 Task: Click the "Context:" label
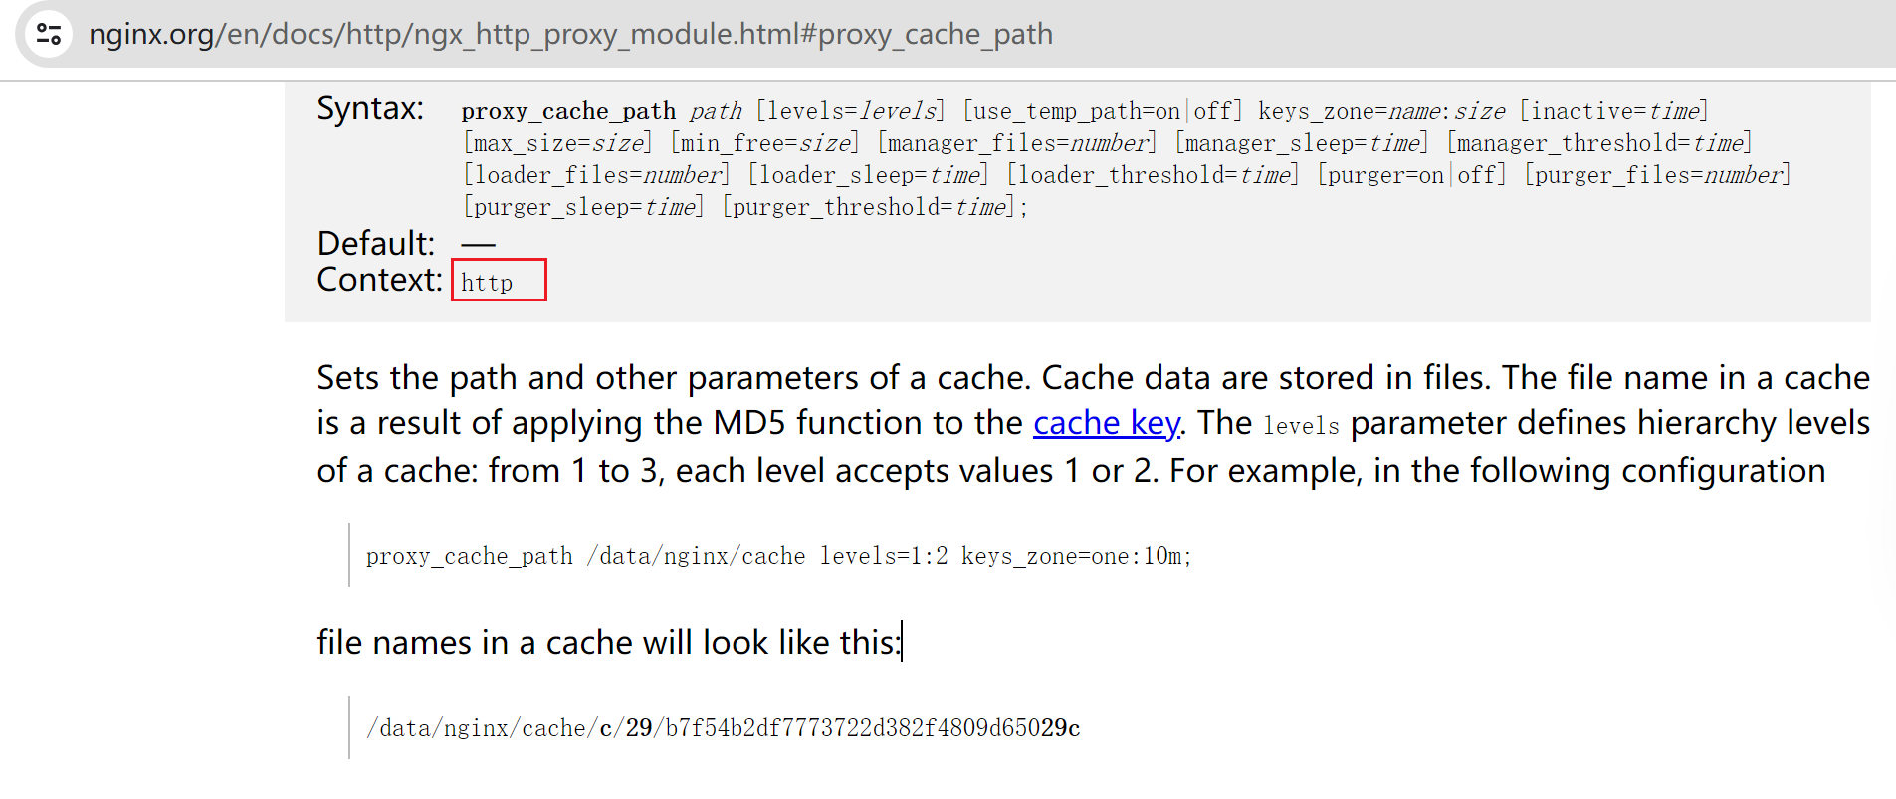tap(379, 280)
